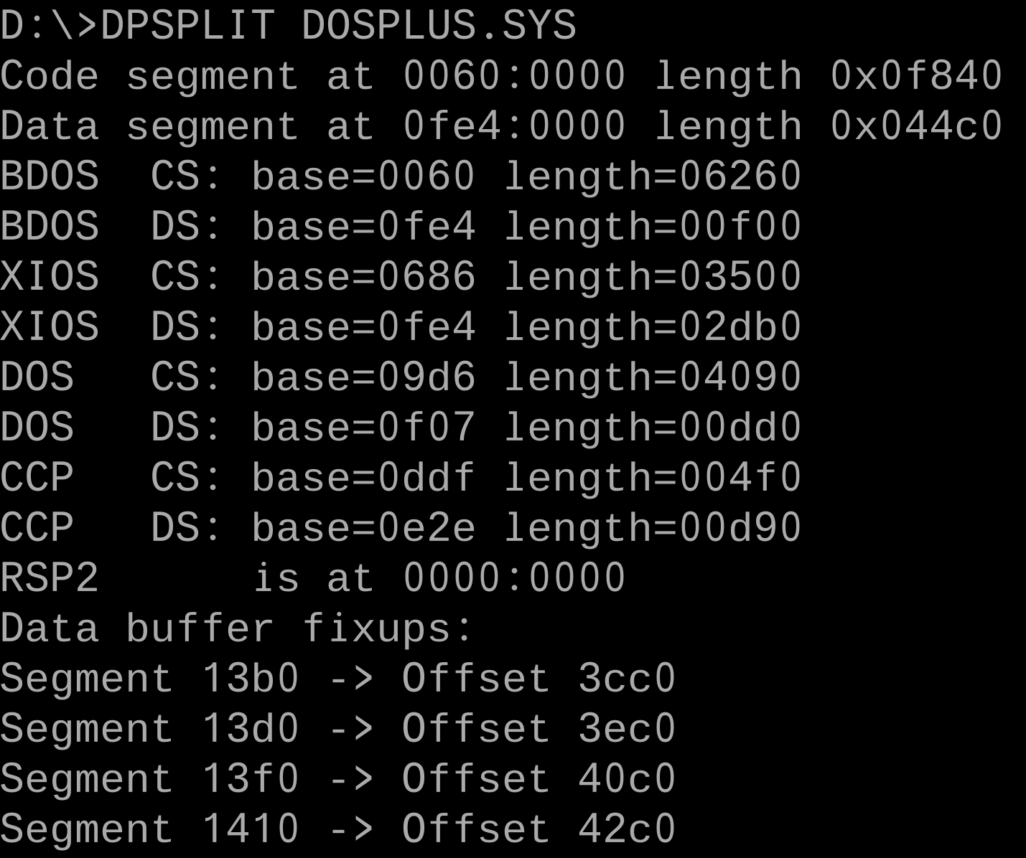Click the DOSPLUS.SYS filename argument
Viewport: 1026px width, 858px height.
pyautogui.click(x=438, y=27)
